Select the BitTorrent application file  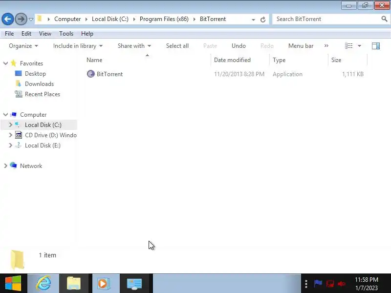pos(109,74)
